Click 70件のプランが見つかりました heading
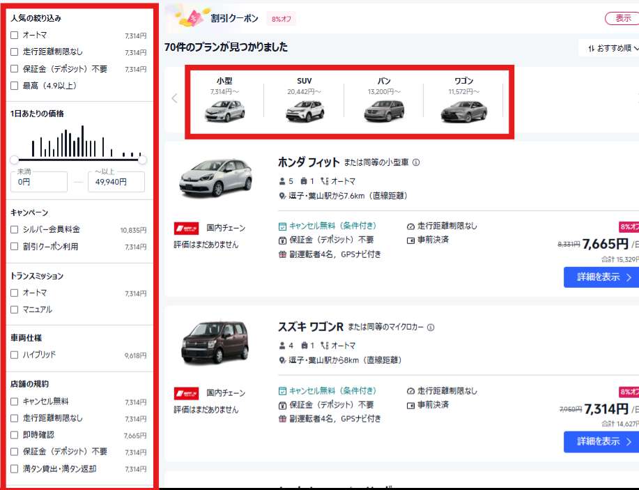Viewport: 639px width, 490px height. point(226,47)
